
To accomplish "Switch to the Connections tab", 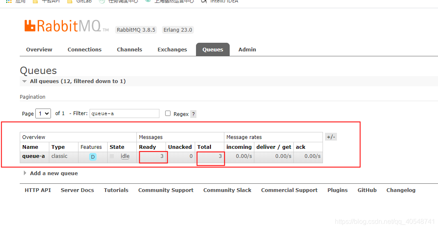I will pos(84,49).
